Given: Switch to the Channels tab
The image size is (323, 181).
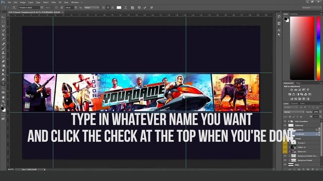Looking at the screenshot, I should click(x=294, y=104).
